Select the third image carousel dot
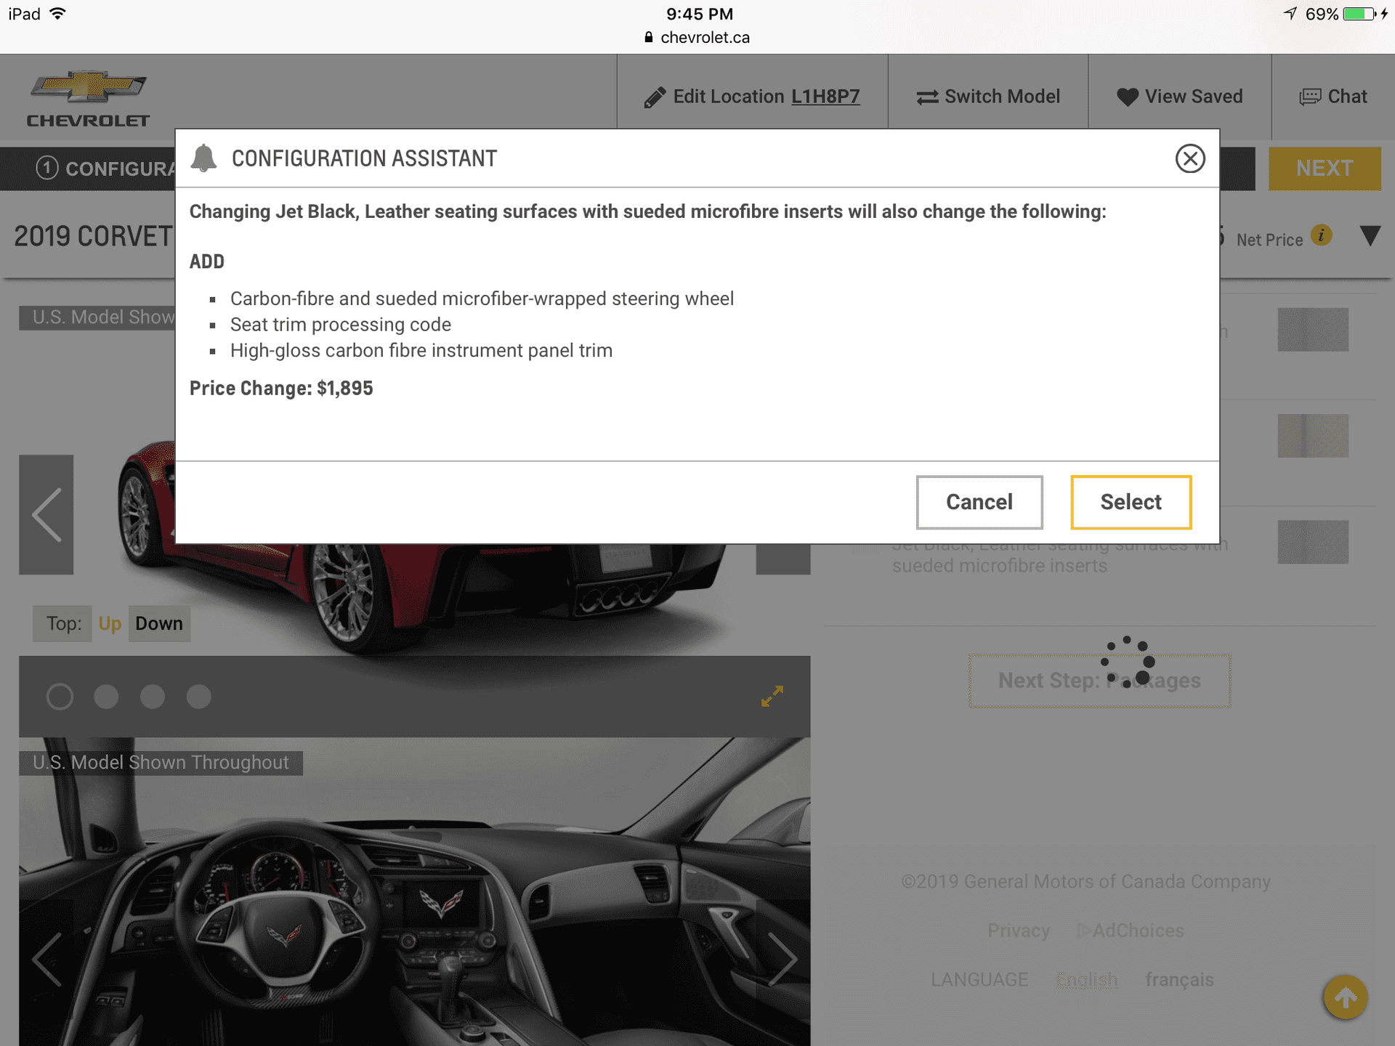The image size is (1395, 1046). point(153,697)
